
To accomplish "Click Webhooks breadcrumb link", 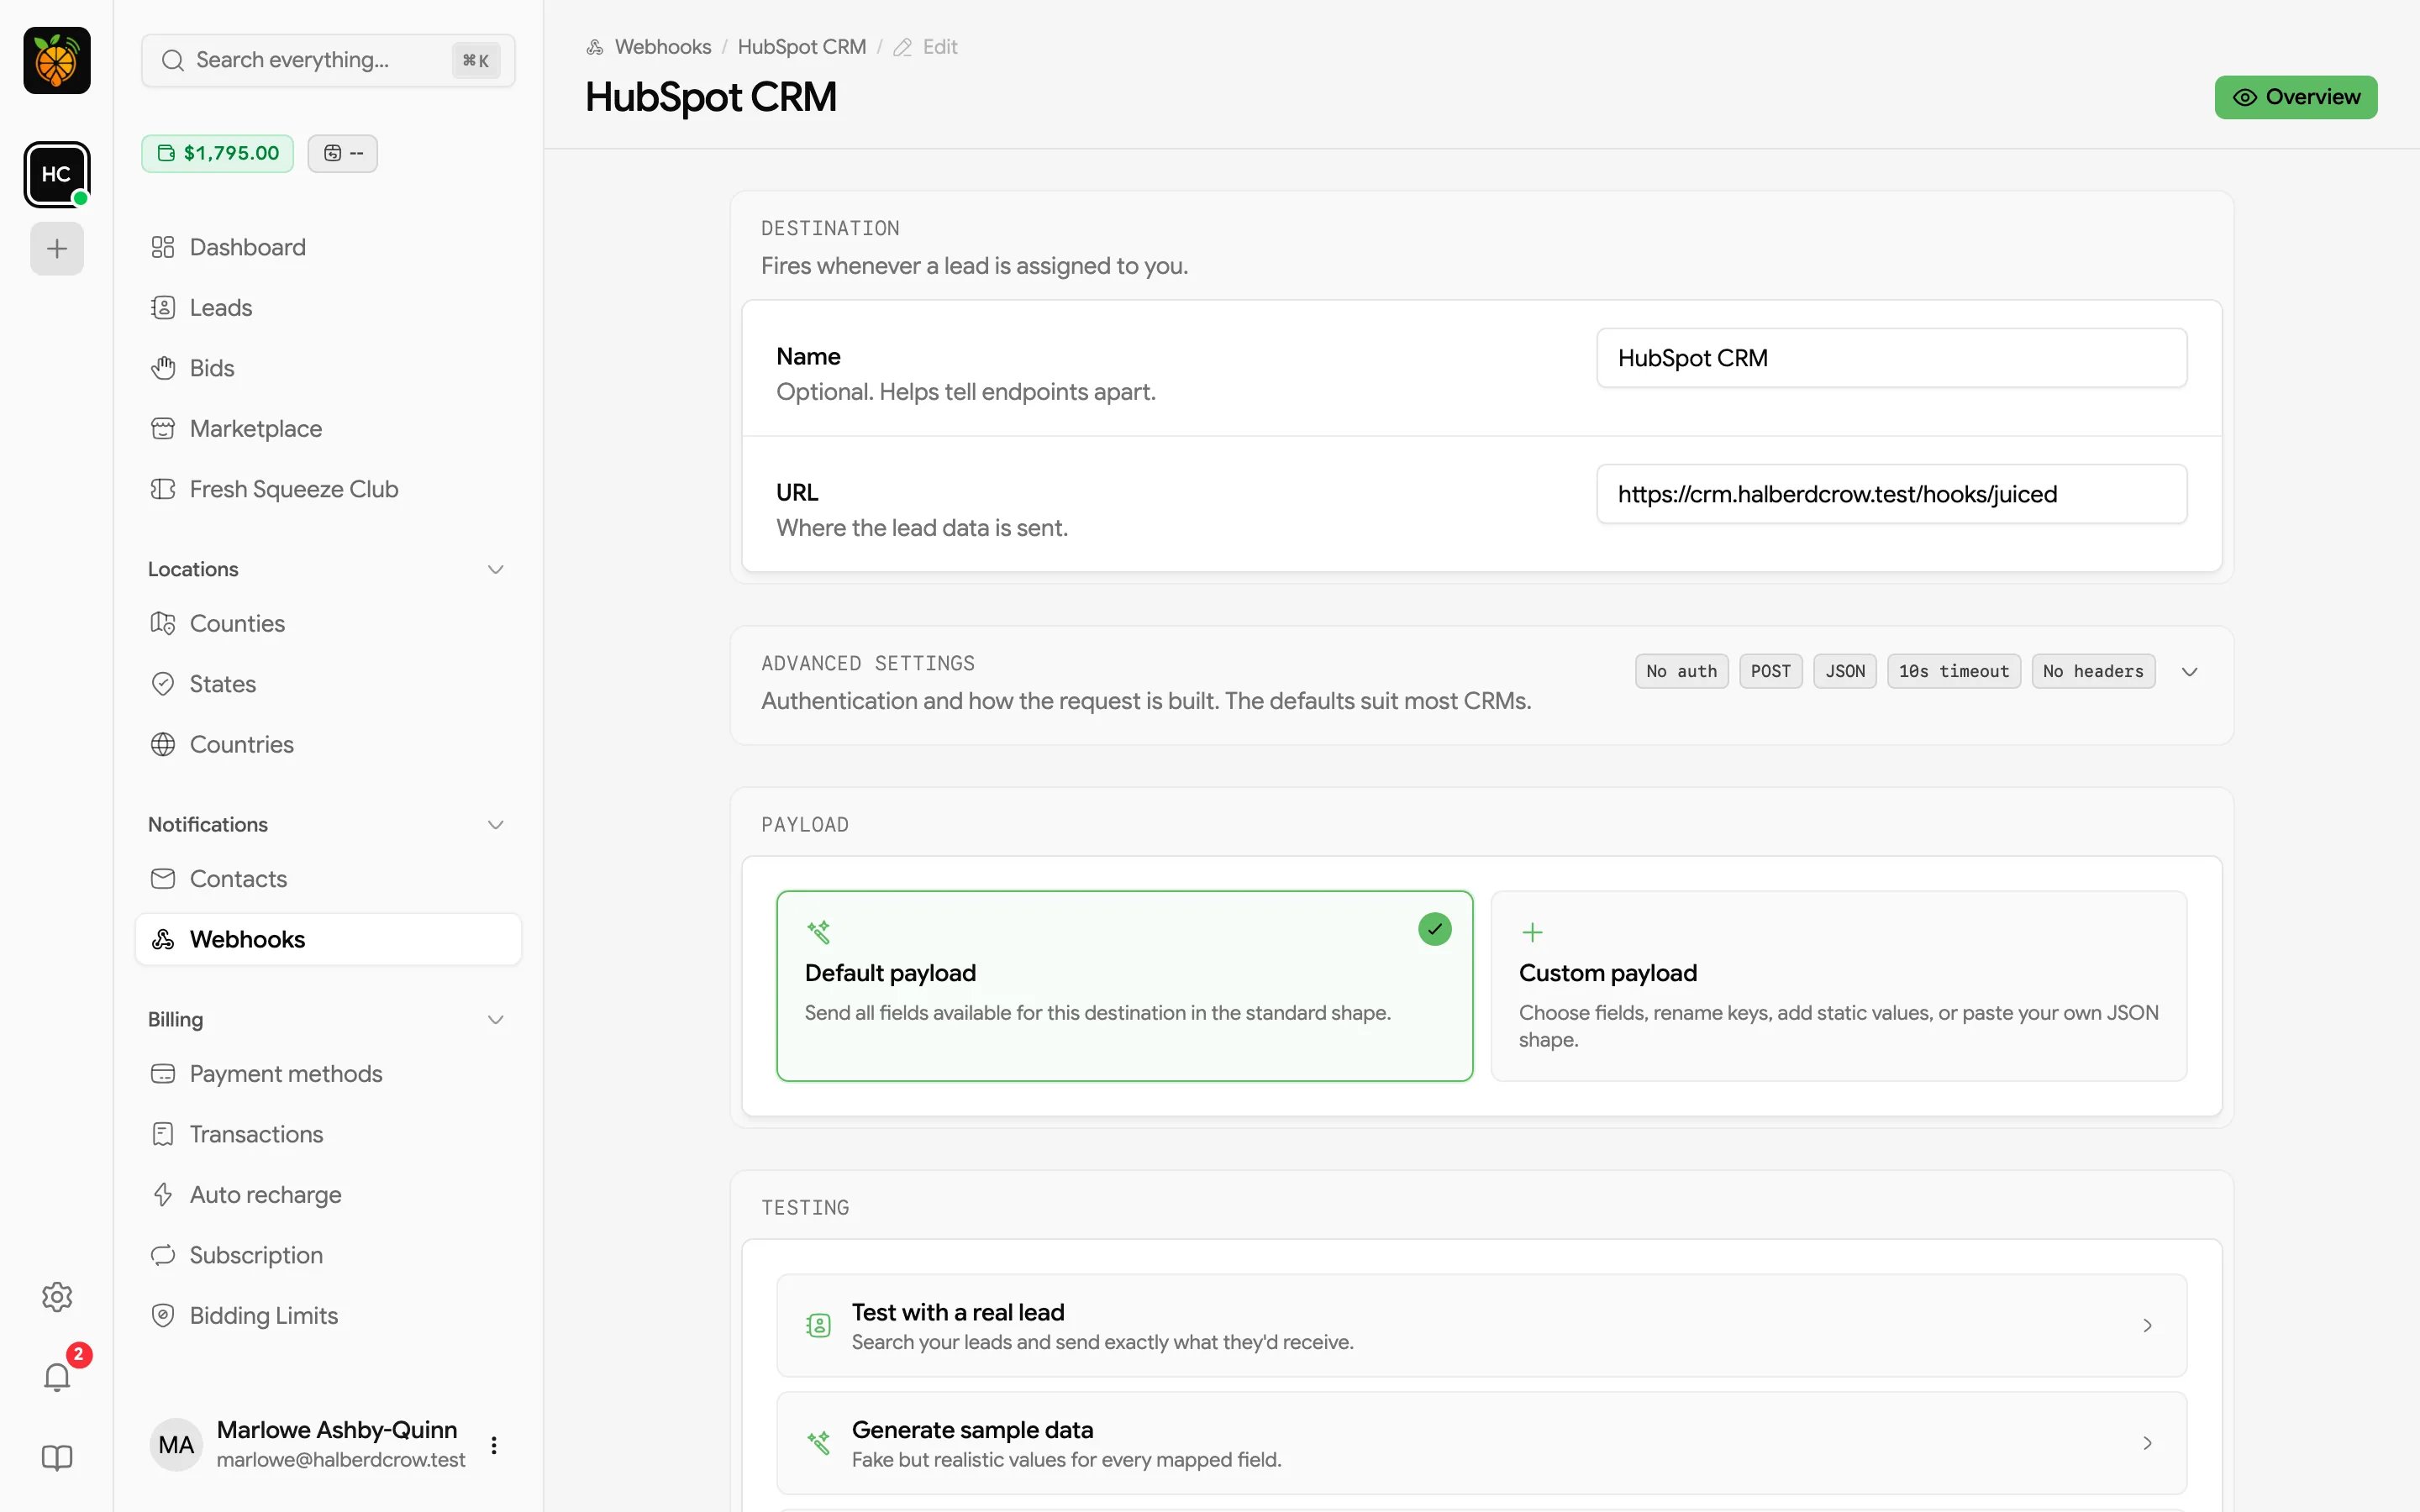I will click(x=662, y=47).
